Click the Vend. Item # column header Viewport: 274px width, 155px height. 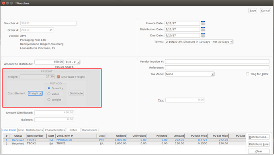tap(76, 136)
